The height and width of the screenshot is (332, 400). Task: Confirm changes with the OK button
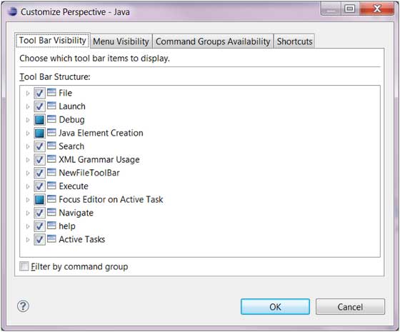(275, 306)
